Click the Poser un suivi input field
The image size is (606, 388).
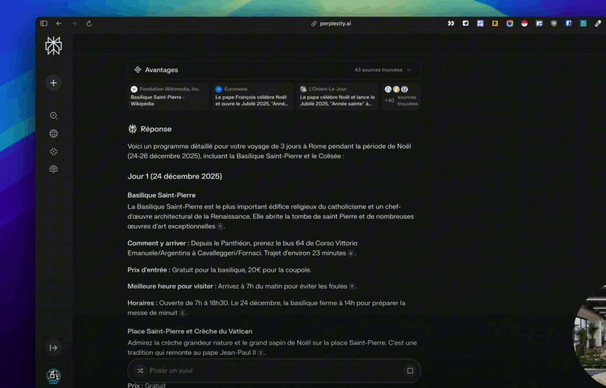point(272,371)
